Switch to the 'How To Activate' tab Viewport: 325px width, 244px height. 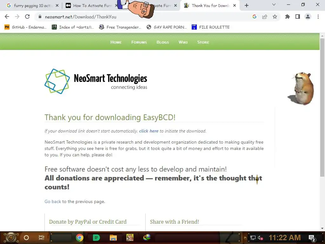tap(92, 6)
